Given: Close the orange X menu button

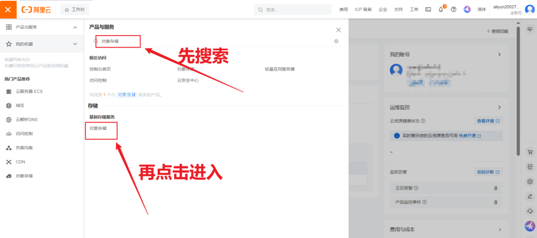Looking at the screenshot, I should [x=8, y=9].
